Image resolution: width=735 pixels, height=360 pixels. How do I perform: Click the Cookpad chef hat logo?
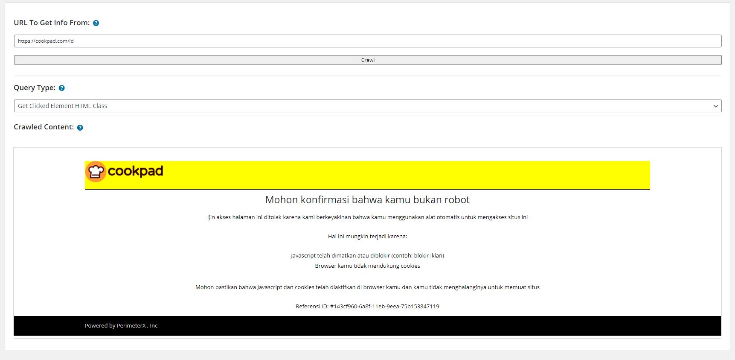coord(96,172)
